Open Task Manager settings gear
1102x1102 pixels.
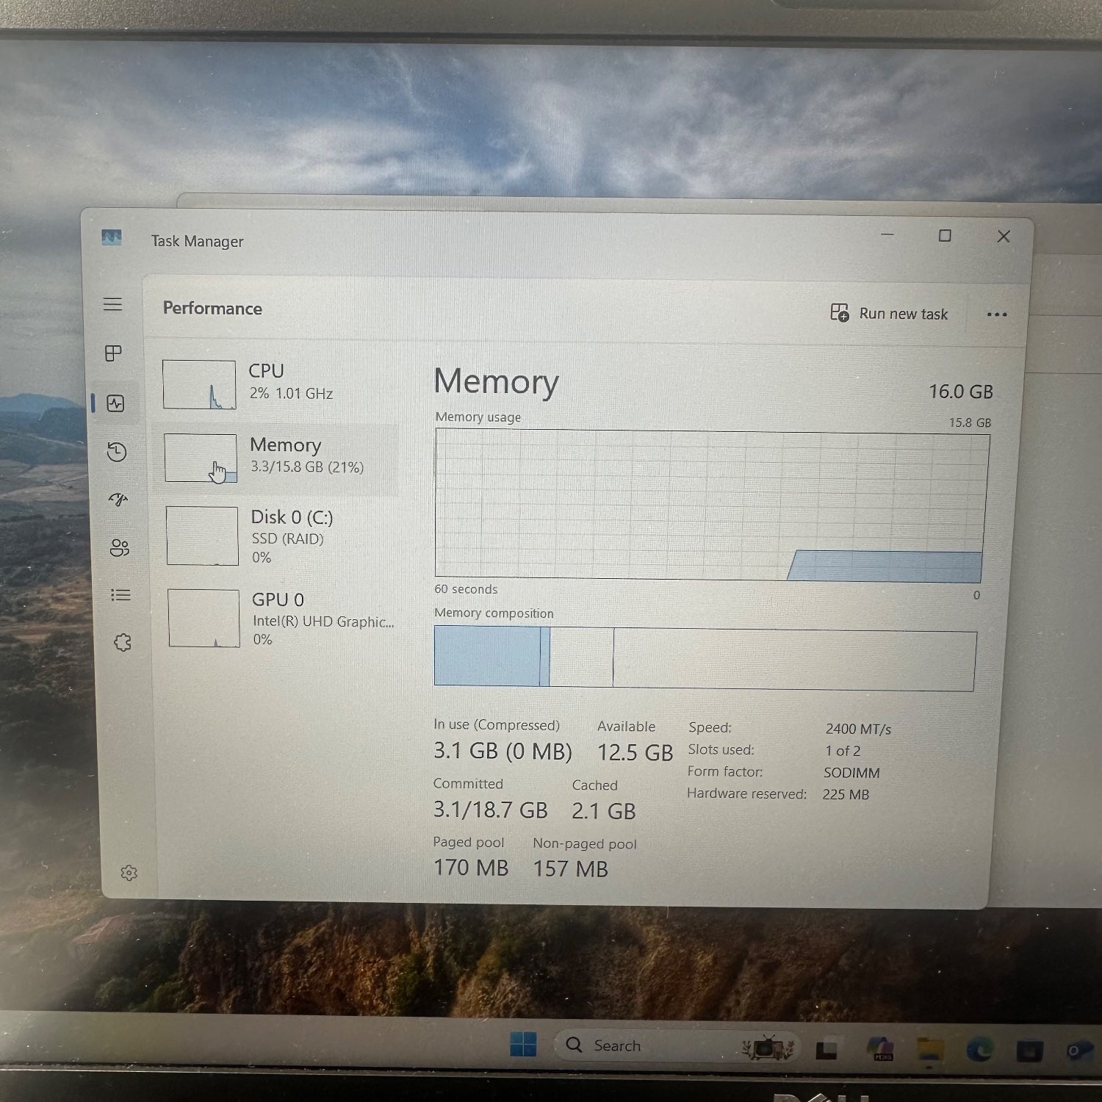[129, 873]
